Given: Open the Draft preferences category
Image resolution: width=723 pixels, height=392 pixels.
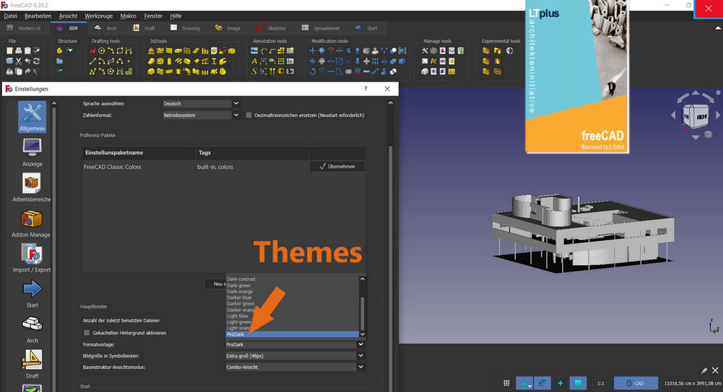Looking at the screenshot, I should click(32, 365).
